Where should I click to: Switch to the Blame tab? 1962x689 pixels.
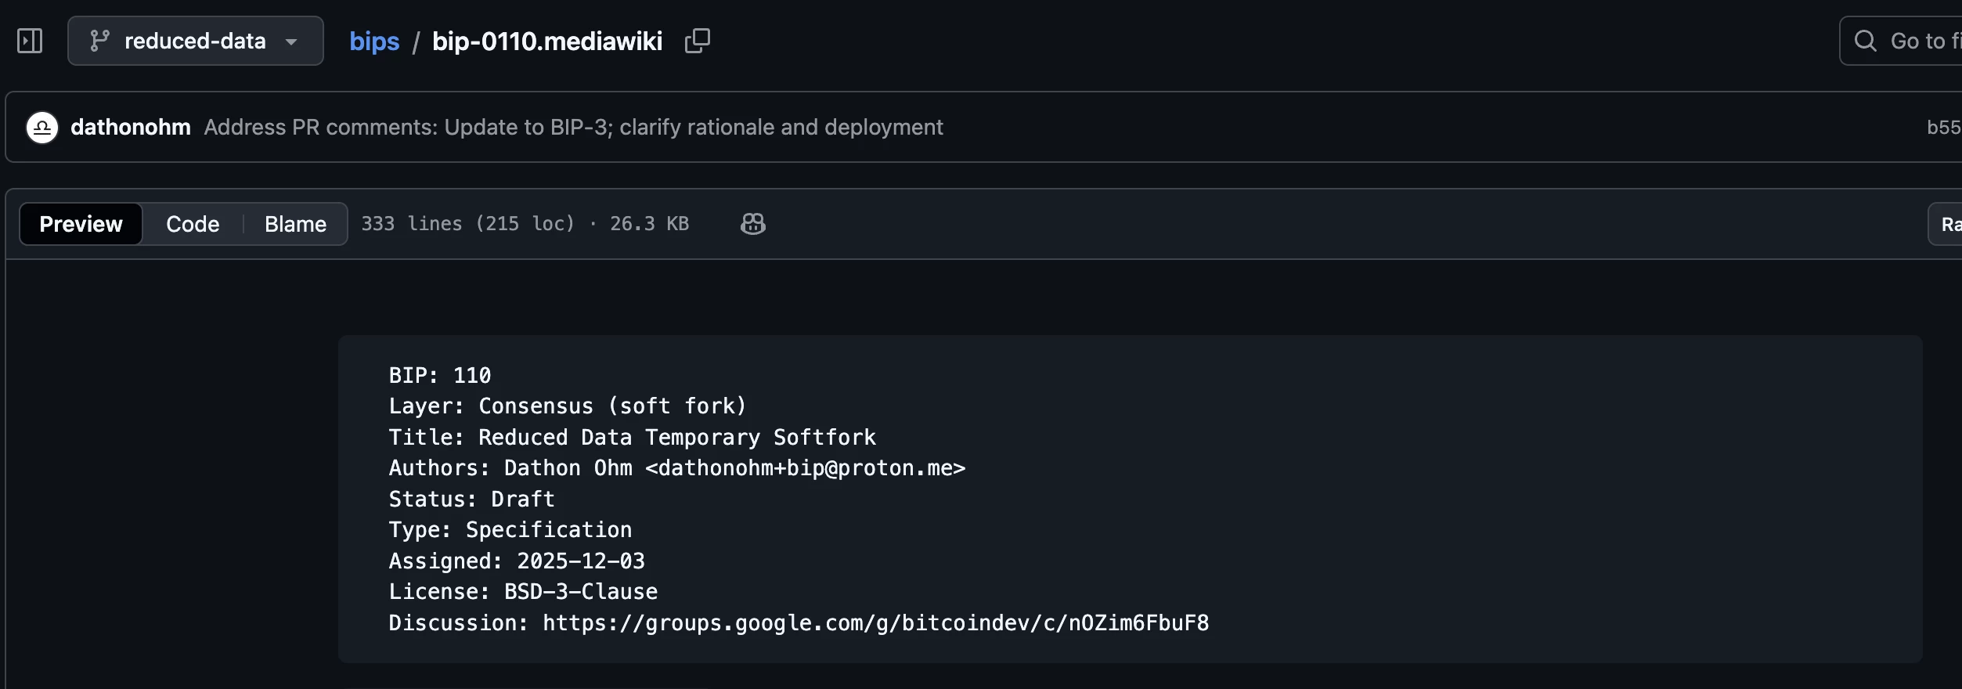pos(295,224)
